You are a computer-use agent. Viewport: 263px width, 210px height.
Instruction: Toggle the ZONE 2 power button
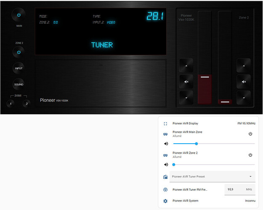tap(19, 52)
